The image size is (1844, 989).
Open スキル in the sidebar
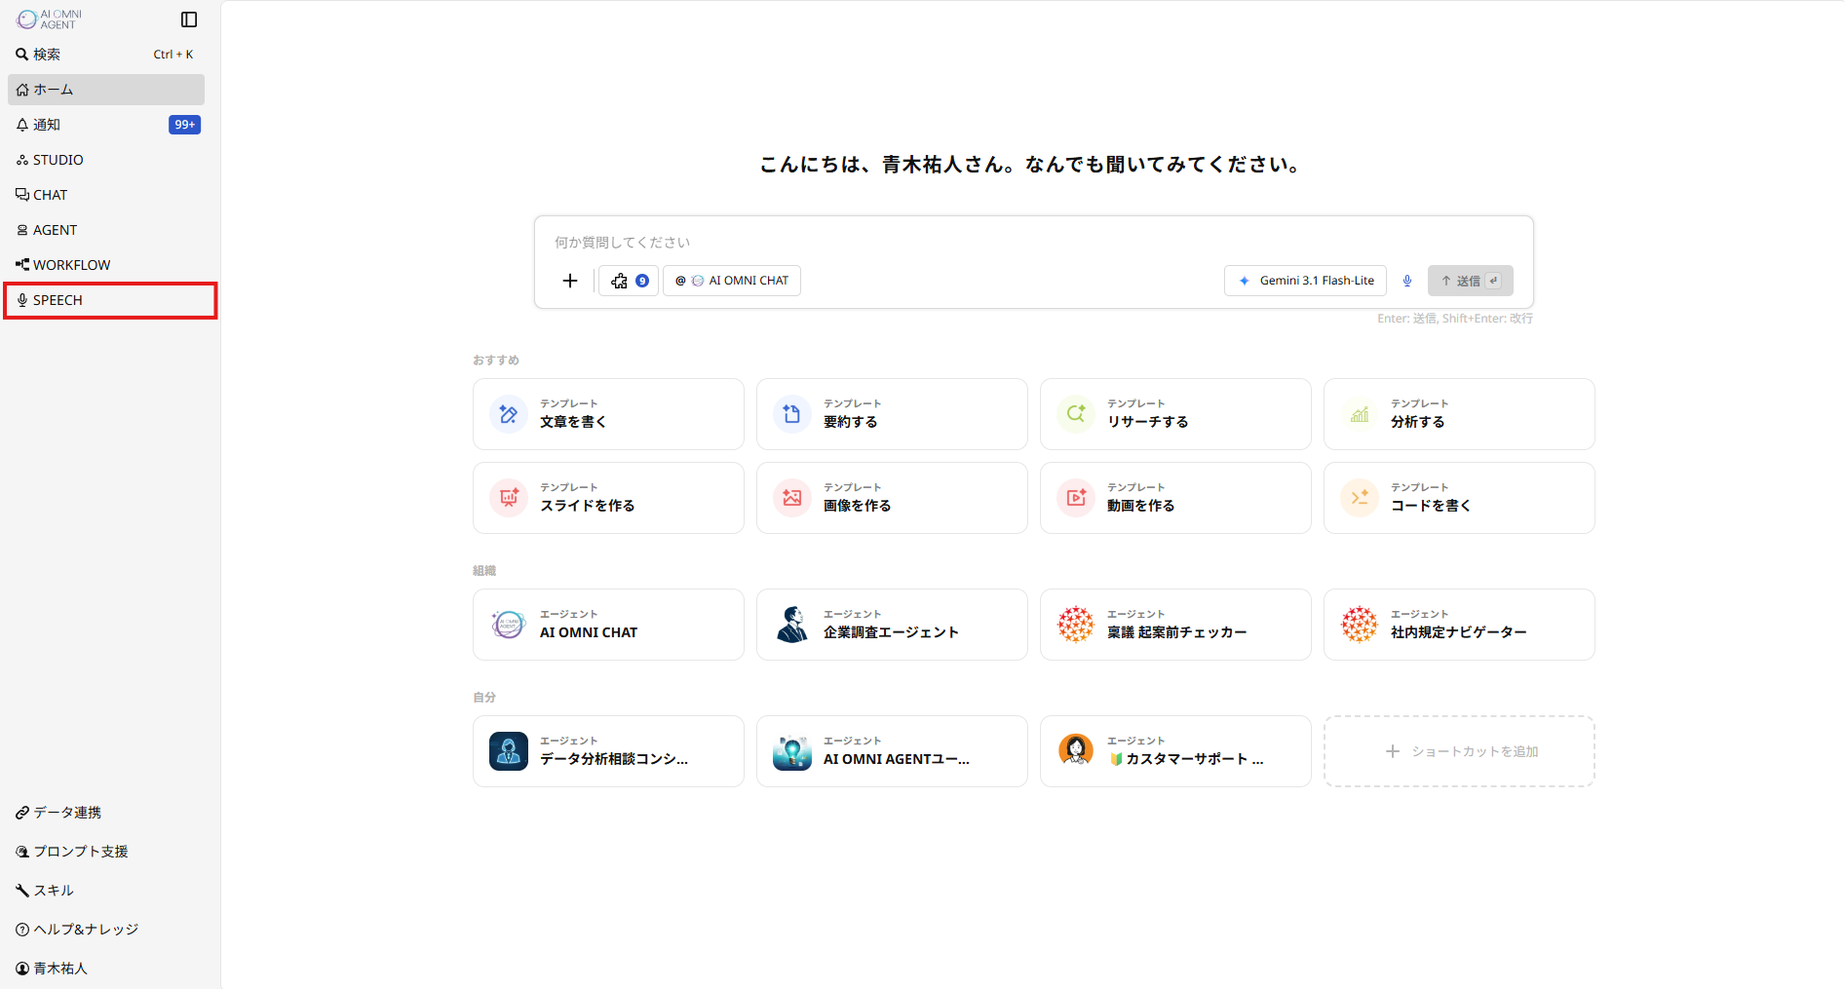[x=106, y=891]
